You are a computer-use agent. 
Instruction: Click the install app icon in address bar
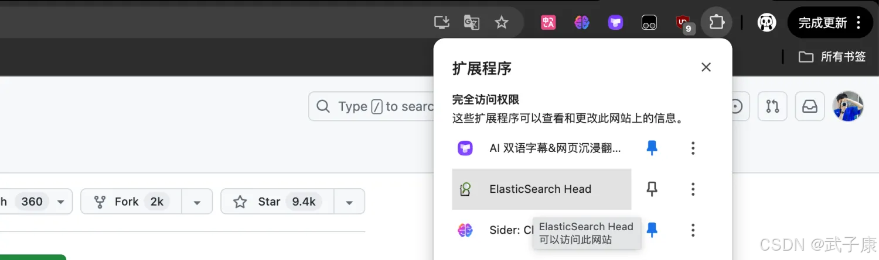tap(441, 23)
